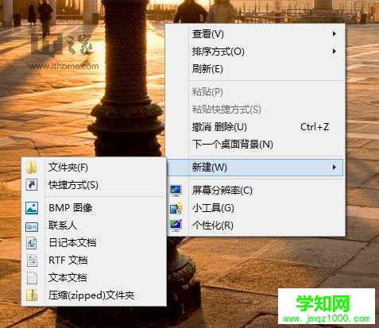Click the monitor icon beside 屏幕分辨率(C)
379x328 pixels.
[176, 191]
